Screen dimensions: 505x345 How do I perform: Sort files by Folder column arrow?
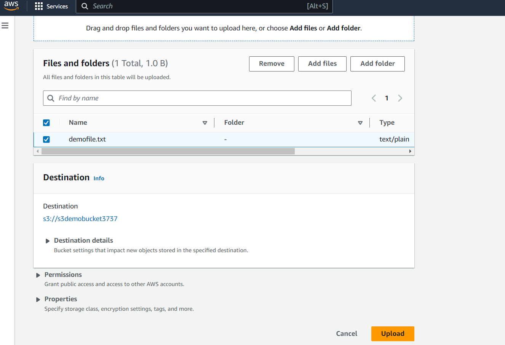pyautogui.click(x=360, y=123)
